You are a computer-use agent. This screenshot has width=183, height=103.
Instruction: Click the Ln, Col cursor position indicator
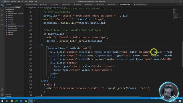point(154,98)
